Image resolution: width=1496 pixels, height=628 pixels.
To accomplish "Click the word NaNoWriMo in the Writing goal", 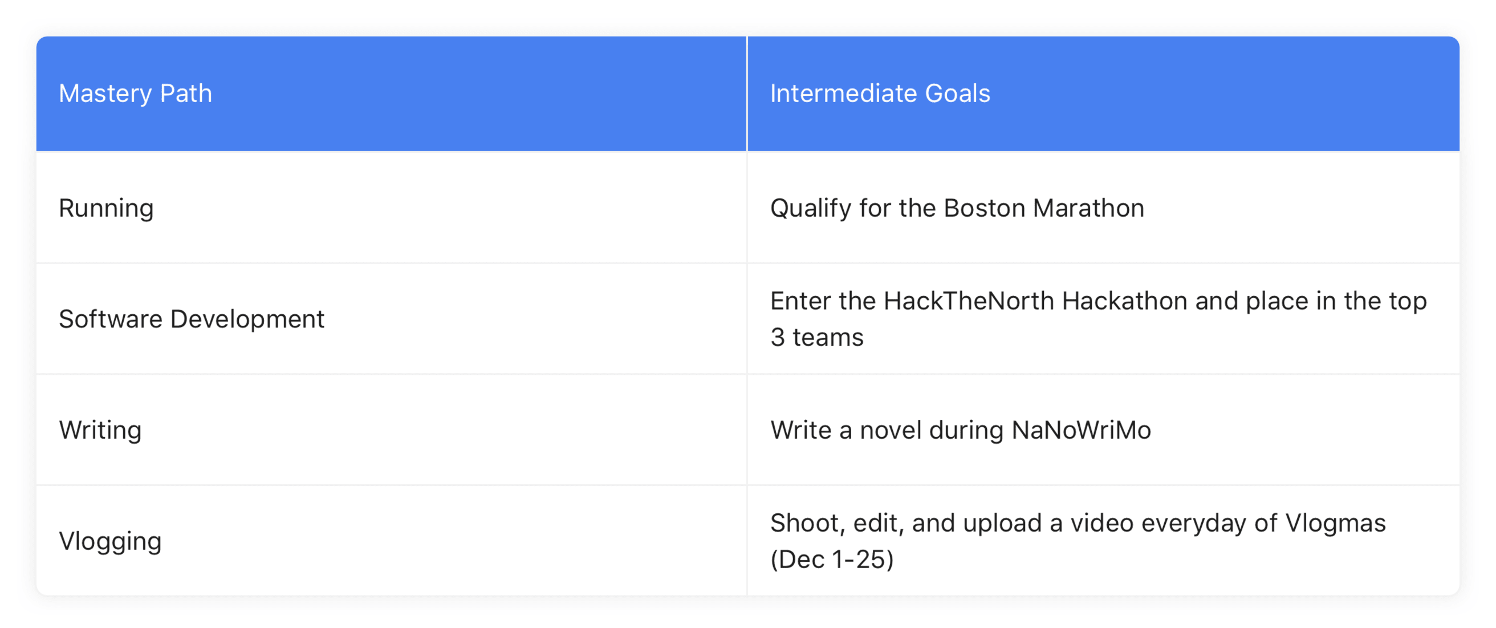I will point(1081,430).
